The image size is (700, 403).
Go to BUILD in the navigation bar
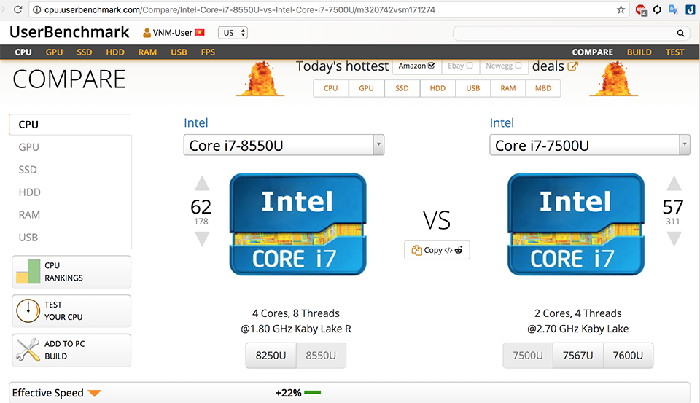point(639,52)
